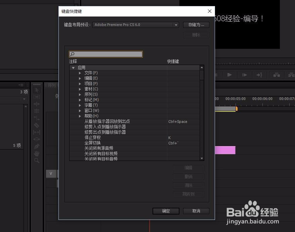Image resolution: width=295 pixels, height=232 pixels.
Task: Open the project panel dropdown below 3 项
Action: coord(24,99)
